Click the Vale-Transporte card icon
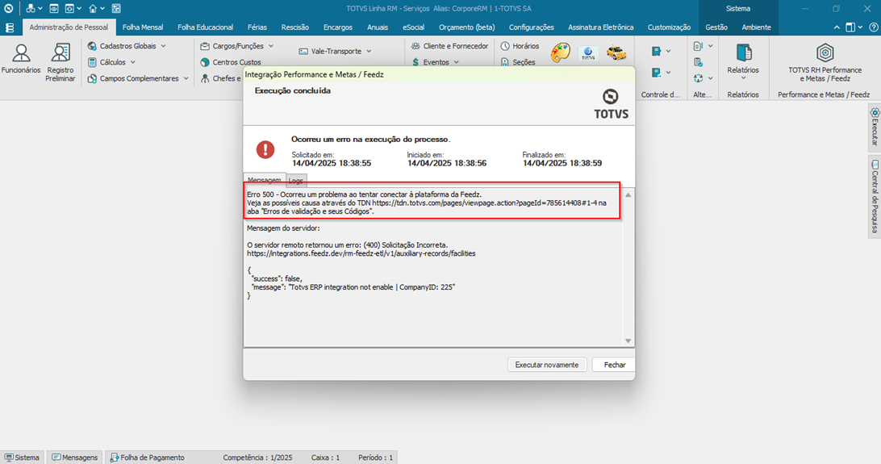The image size is (881, 464). 303,51
